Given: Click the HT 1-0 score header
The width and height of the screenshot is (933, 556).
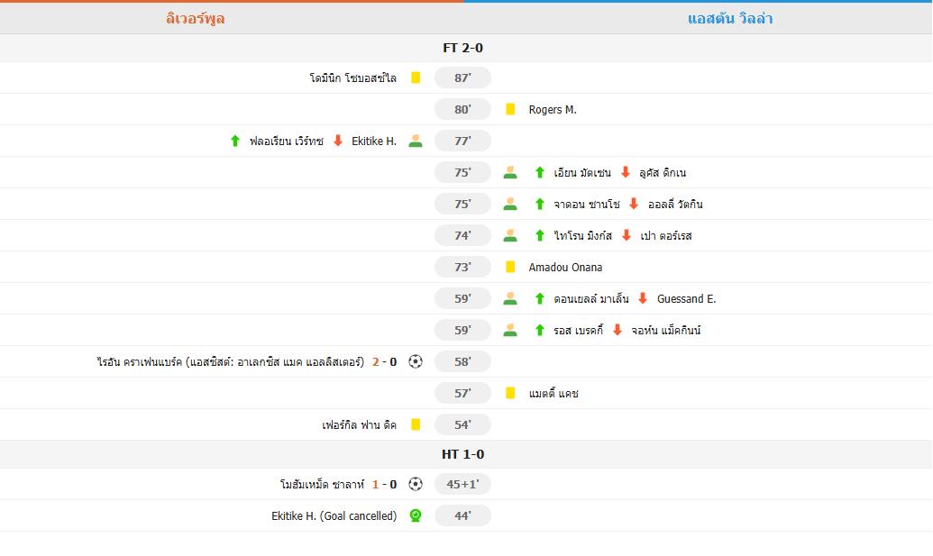Looking at the screenshot, I should click(463, 454).
